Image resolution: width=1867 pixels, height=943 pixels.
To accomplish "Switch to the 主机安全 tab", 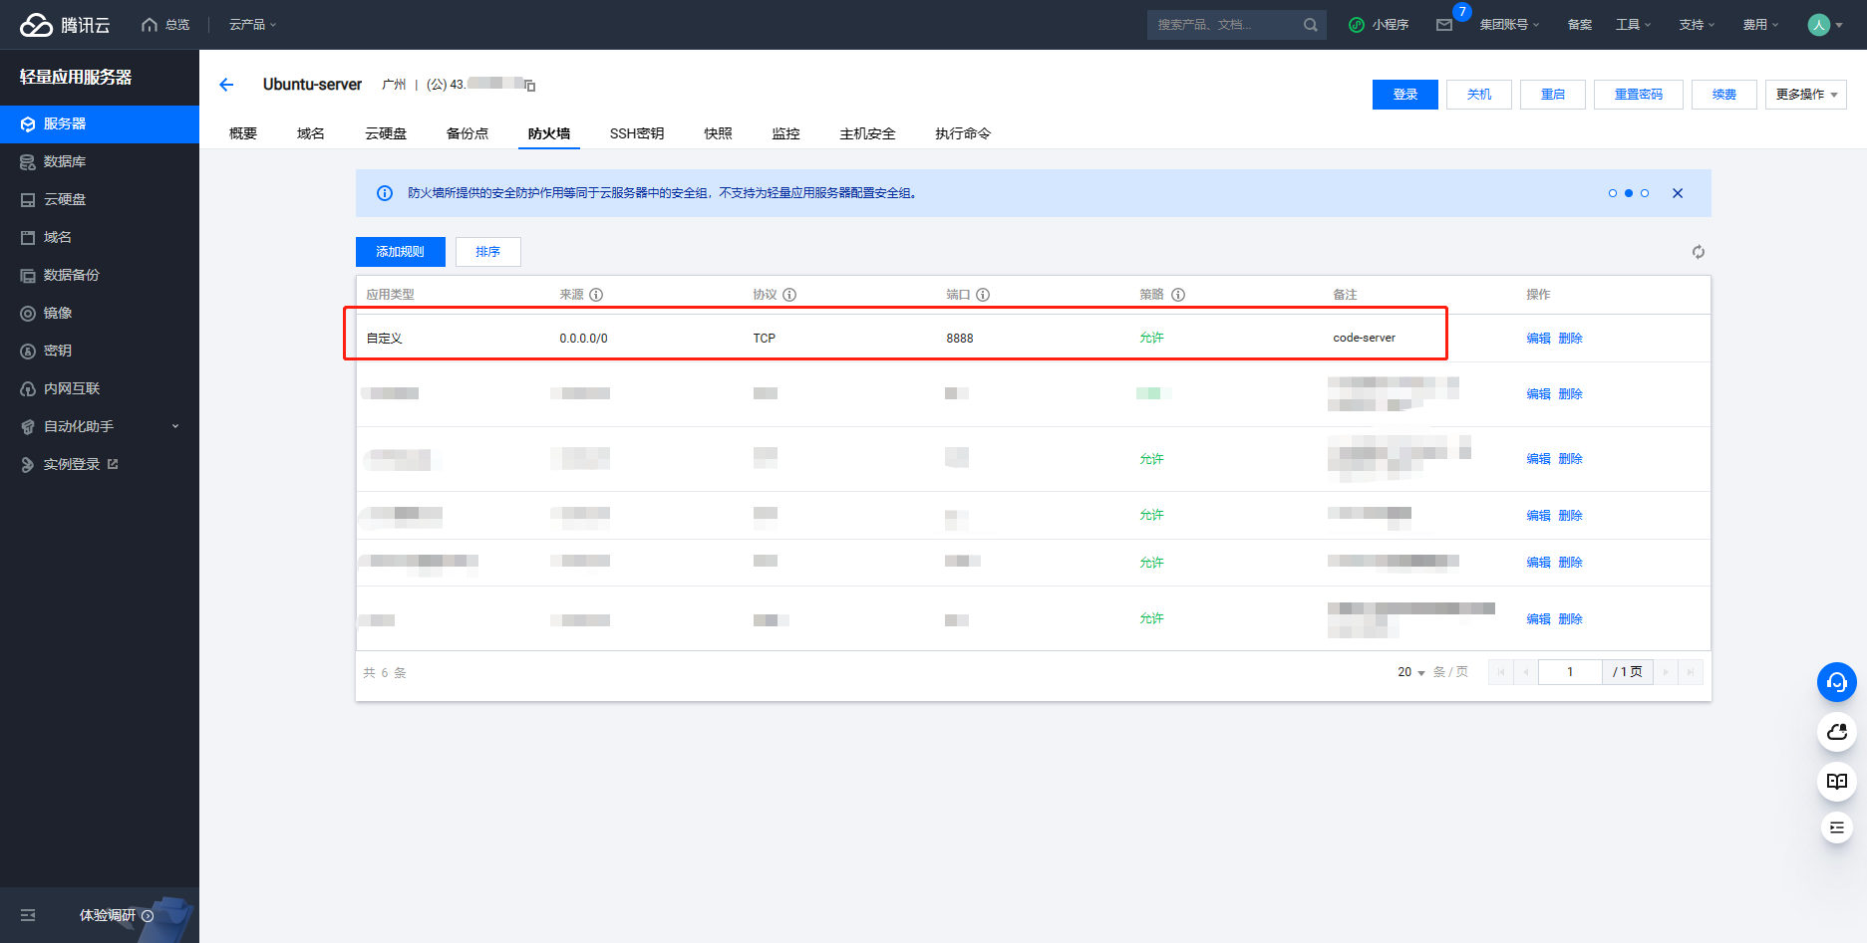I will pos(867,133).
